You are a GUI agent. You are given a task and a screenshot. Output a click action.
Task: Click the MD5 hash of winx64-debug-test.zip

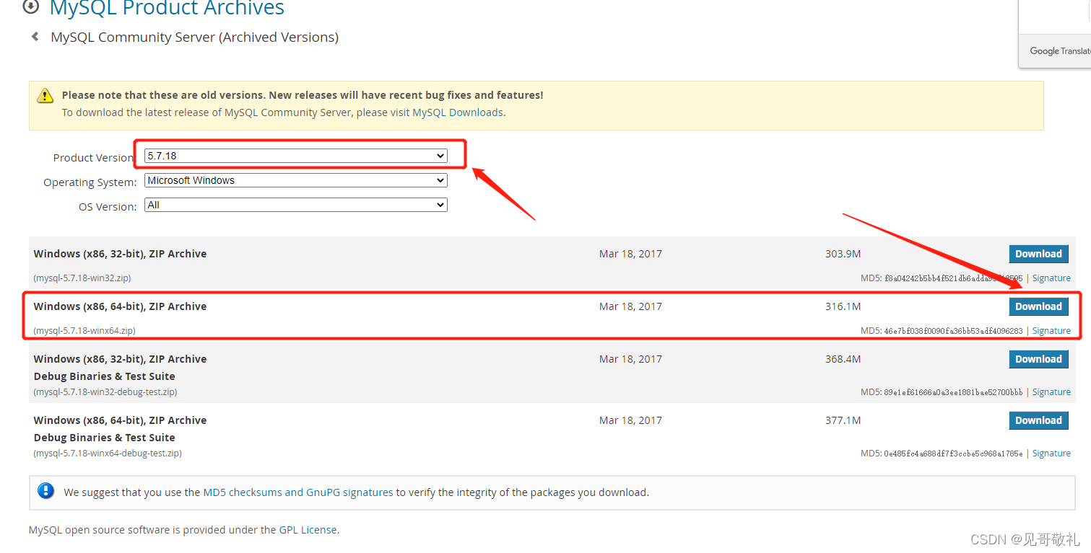click(953, 454)
